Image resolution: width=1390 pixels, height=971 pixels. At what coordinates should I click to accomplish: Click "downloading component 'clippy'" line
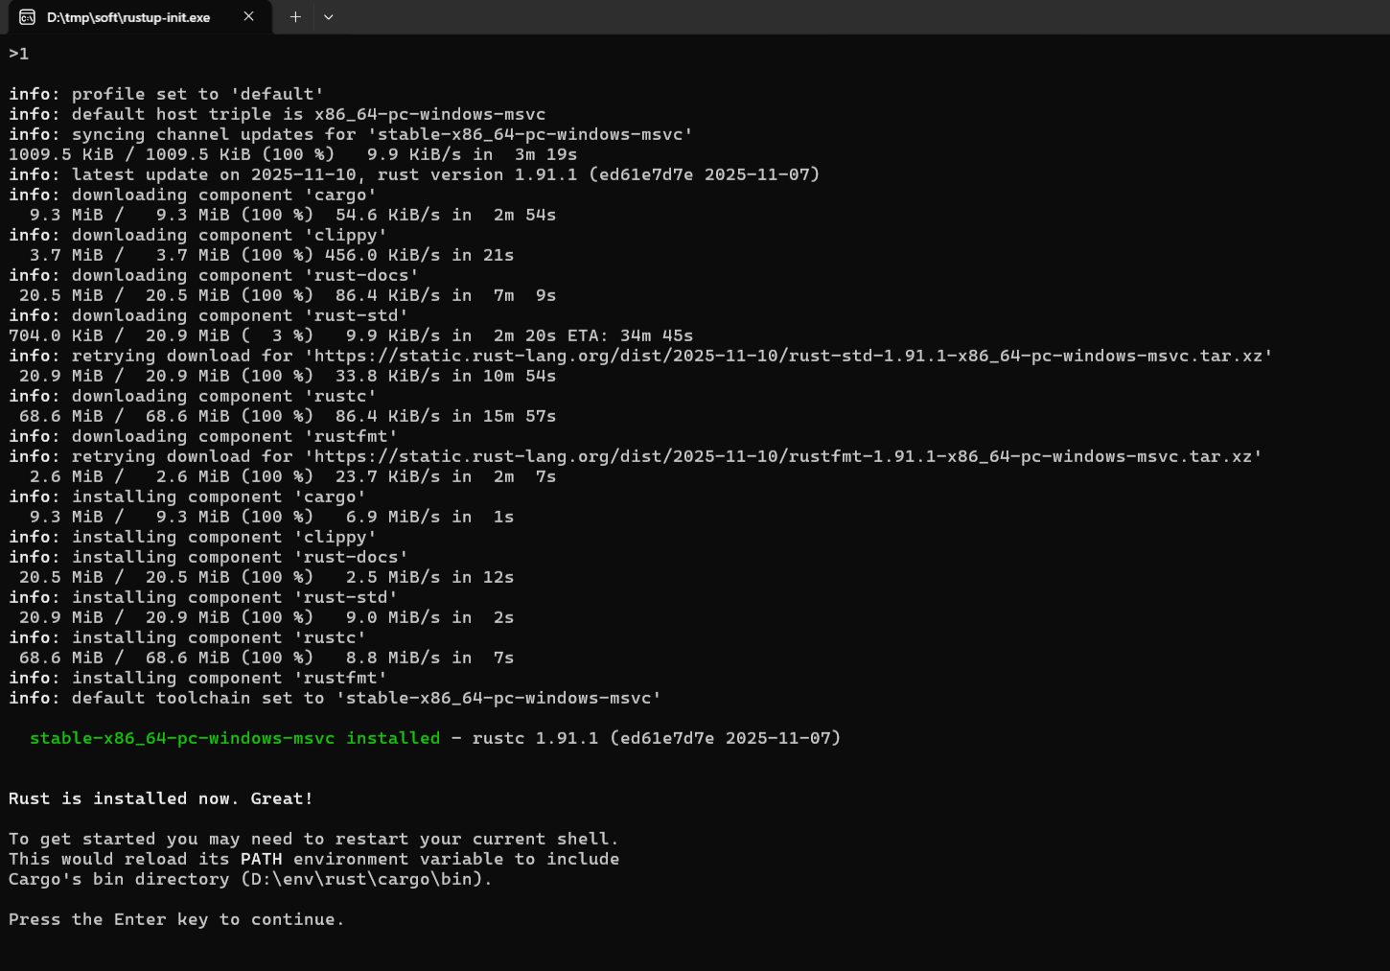coord(198,235)
